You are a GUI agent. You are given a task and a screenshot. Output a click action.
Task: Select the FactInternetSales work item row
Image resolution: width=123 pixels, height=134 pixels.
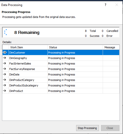coord(61,64)
